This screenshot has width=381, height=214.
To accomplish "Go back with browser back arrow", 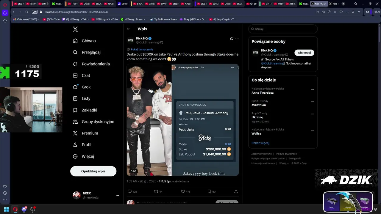I will pos(14,12).
